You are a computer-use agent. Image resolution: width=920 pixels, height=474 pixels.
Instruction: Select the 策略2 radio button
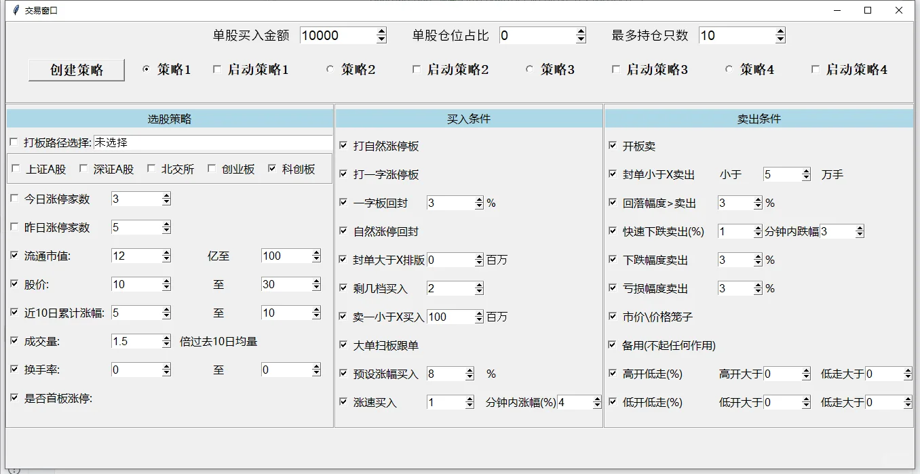330,70
